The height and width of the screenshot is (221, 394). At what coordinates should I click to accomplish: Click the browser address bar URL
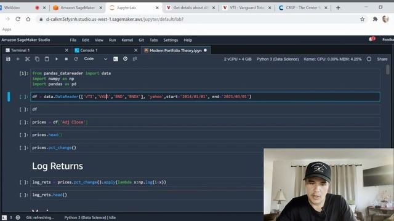pos(115,19)
